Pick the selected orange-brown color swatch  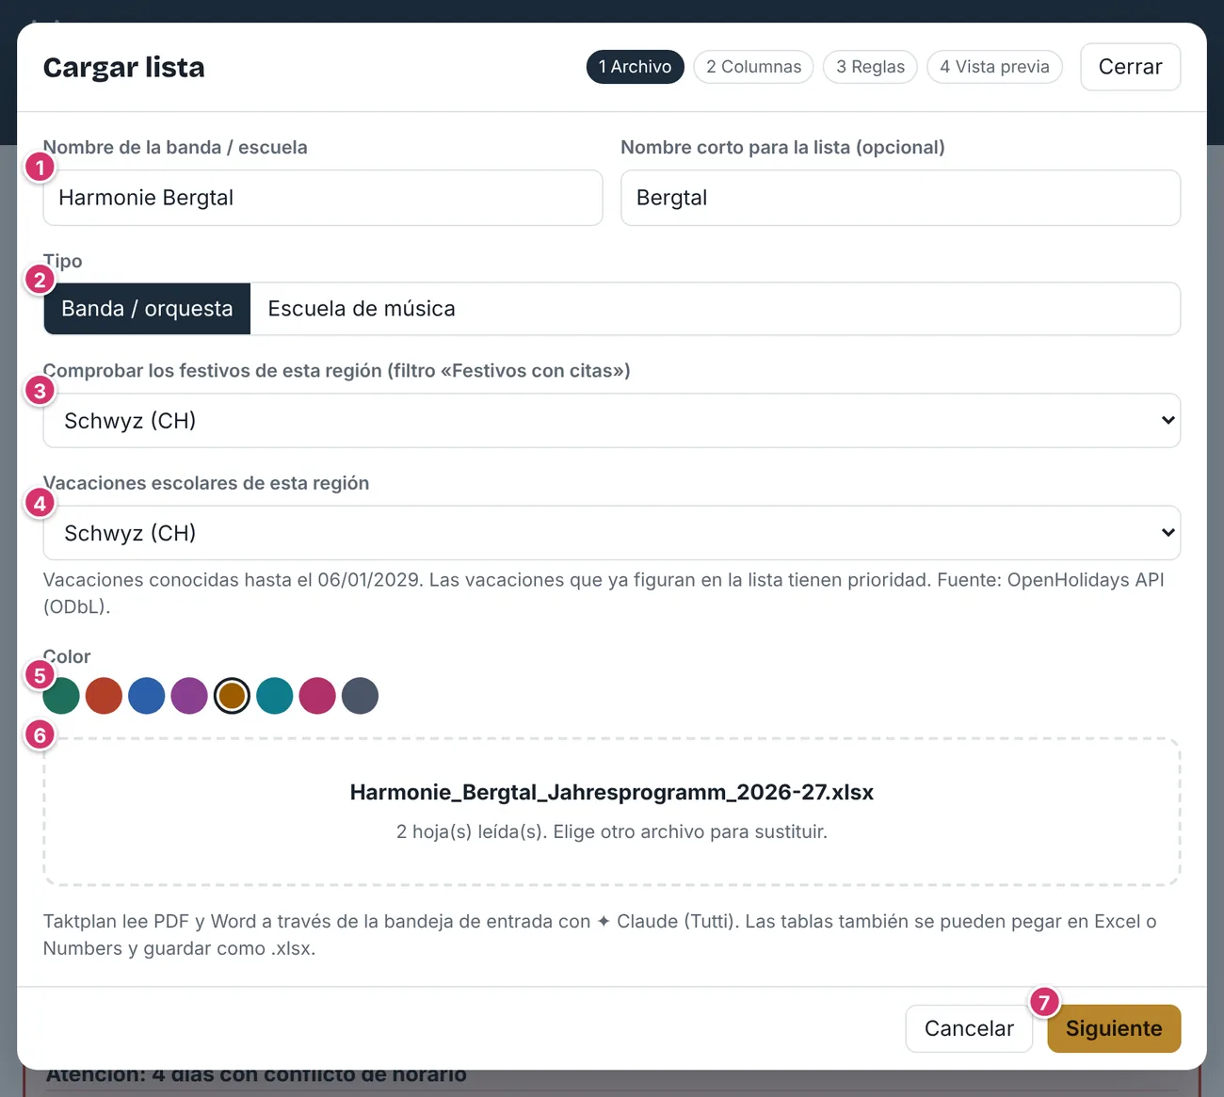[x=232, y=696]
